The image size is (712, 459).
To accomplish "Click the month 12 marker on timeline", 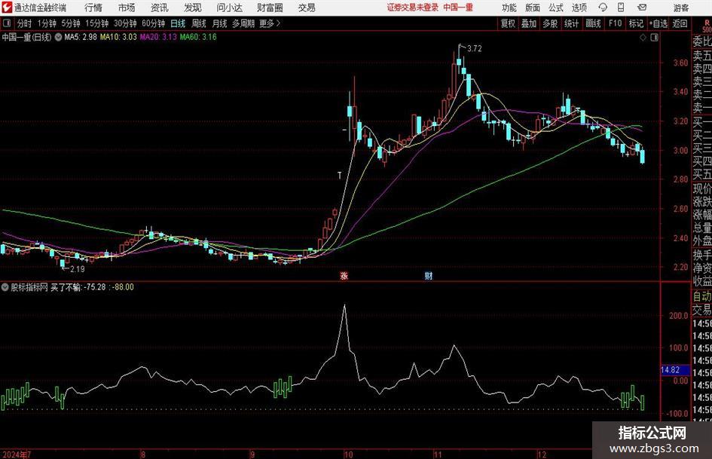I will (542, 454).
